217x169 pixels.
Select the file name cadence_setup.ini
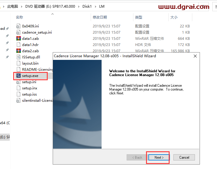pyautogui.click(x=37, y=32)
